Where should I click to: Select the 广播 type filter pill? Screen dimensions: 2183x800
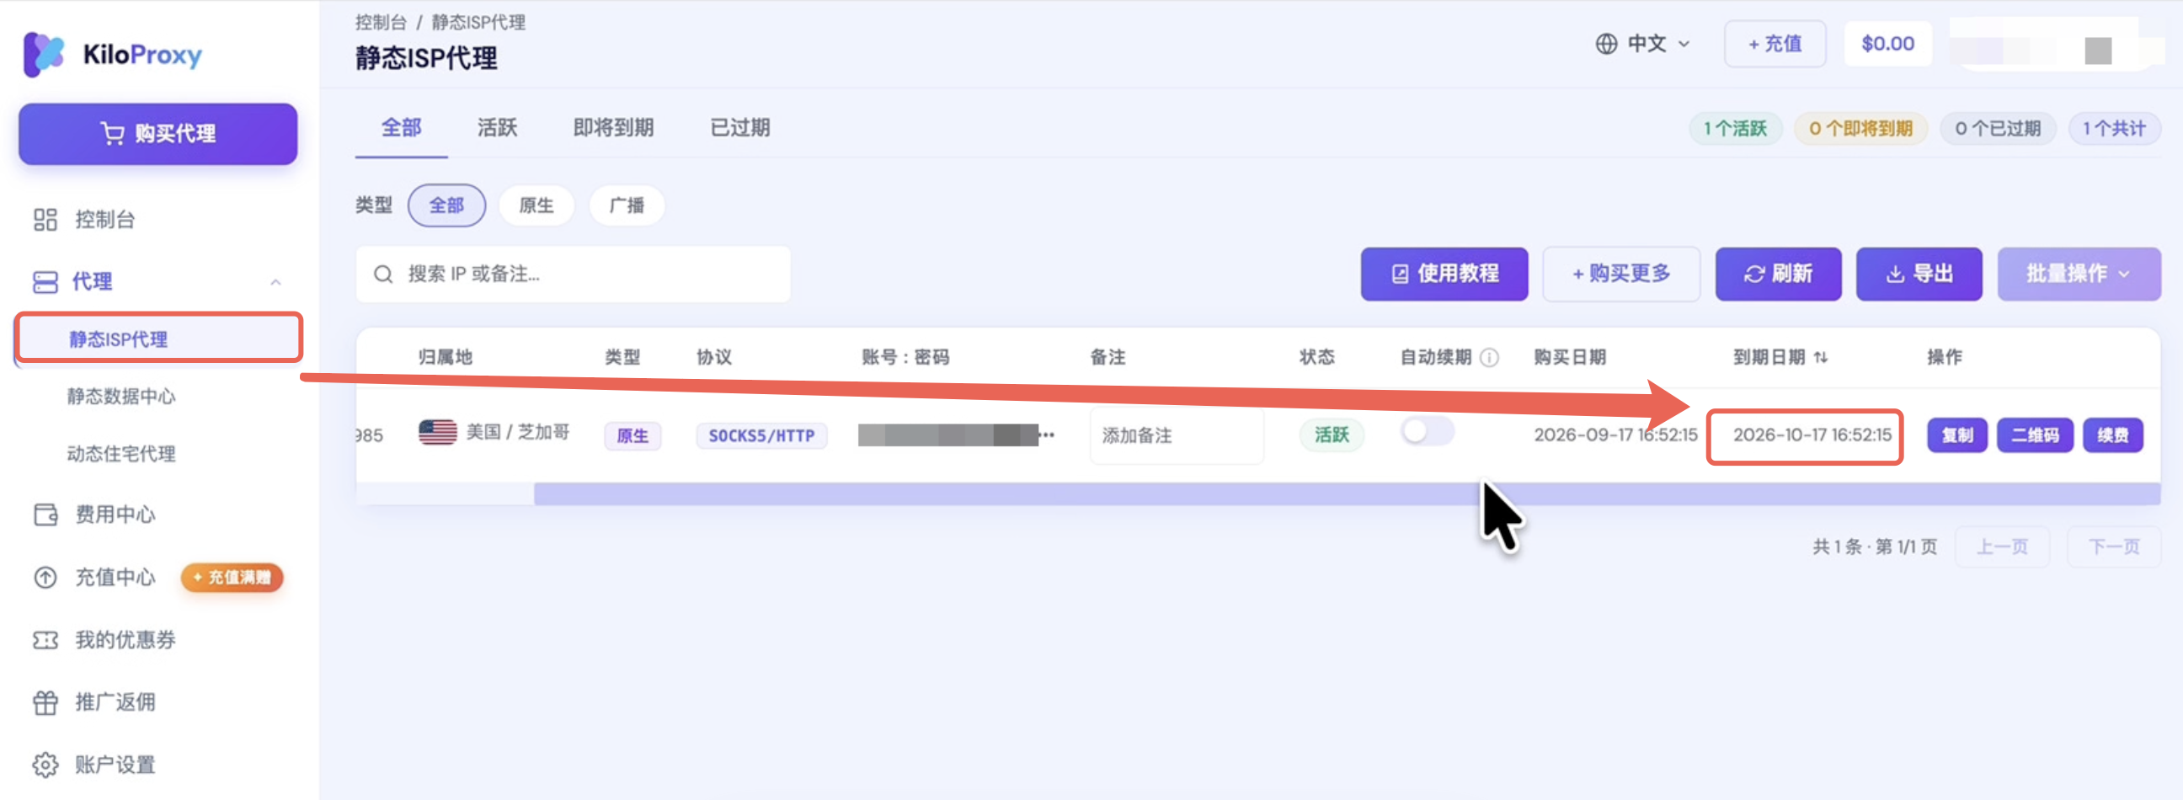pyautogui.click(x=627, y=205)
